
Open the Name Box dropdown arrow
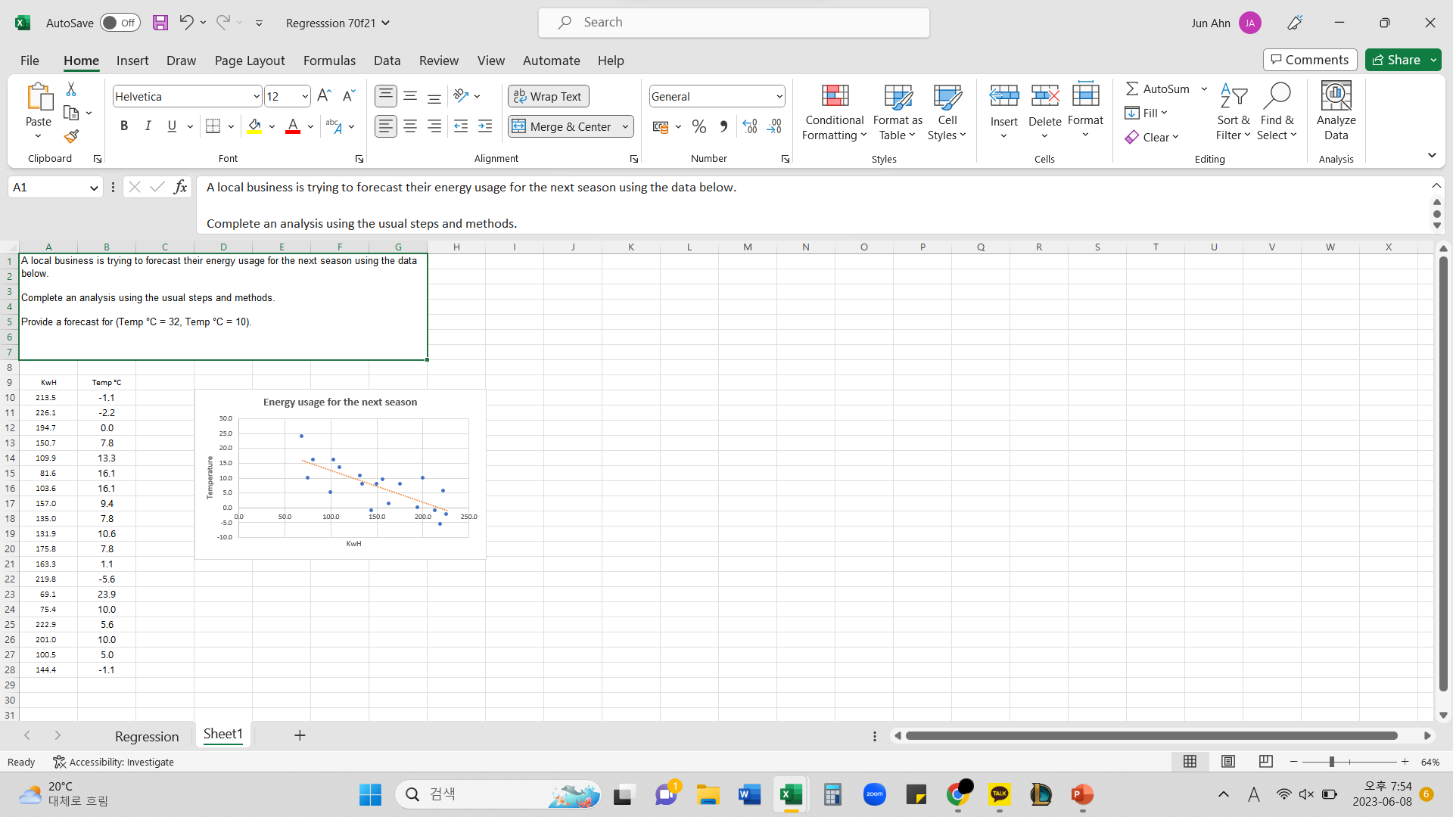pyautogui.click(x=94, y=188)
